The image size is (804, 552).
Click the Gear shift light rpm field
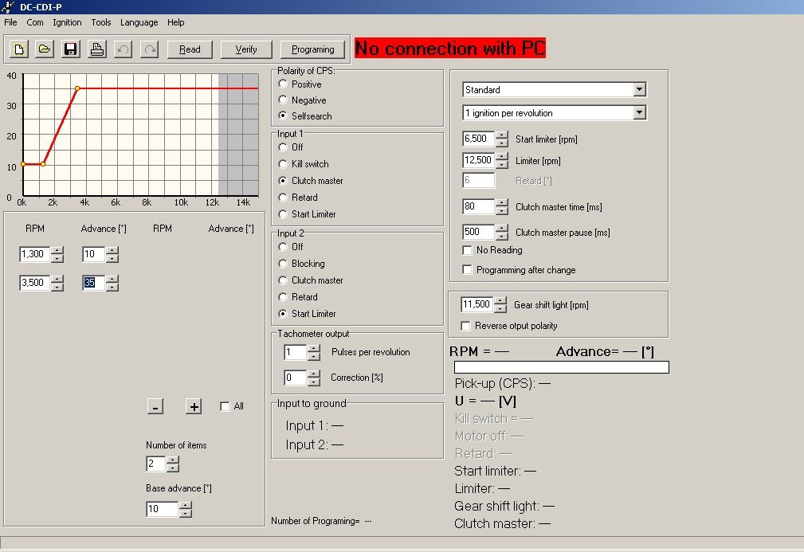tap(477, 304)
